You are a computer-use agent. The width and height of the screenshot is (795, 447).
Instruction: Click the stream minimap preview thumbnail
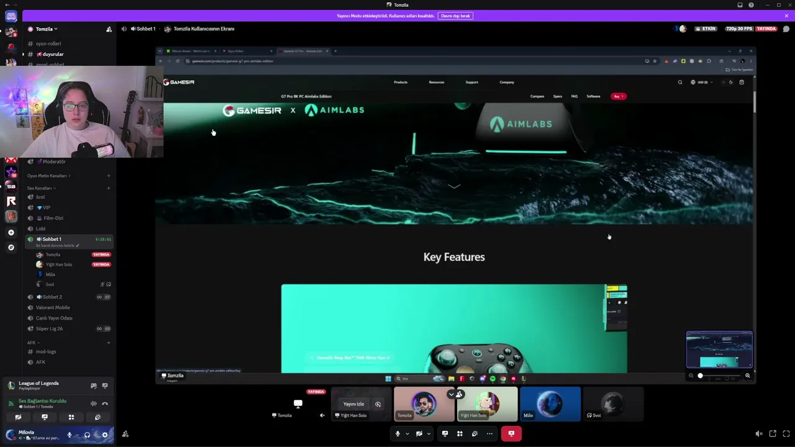719,350
